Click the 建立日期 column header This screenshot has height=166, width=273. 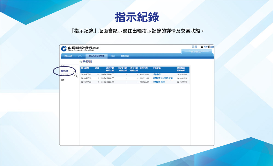coord(85,68)
